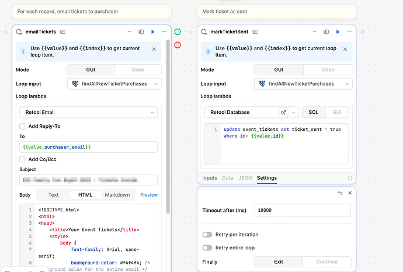Screen dimensions: 403x272
Task: Run the markTicketSent block with play icon
Action: 338,32
